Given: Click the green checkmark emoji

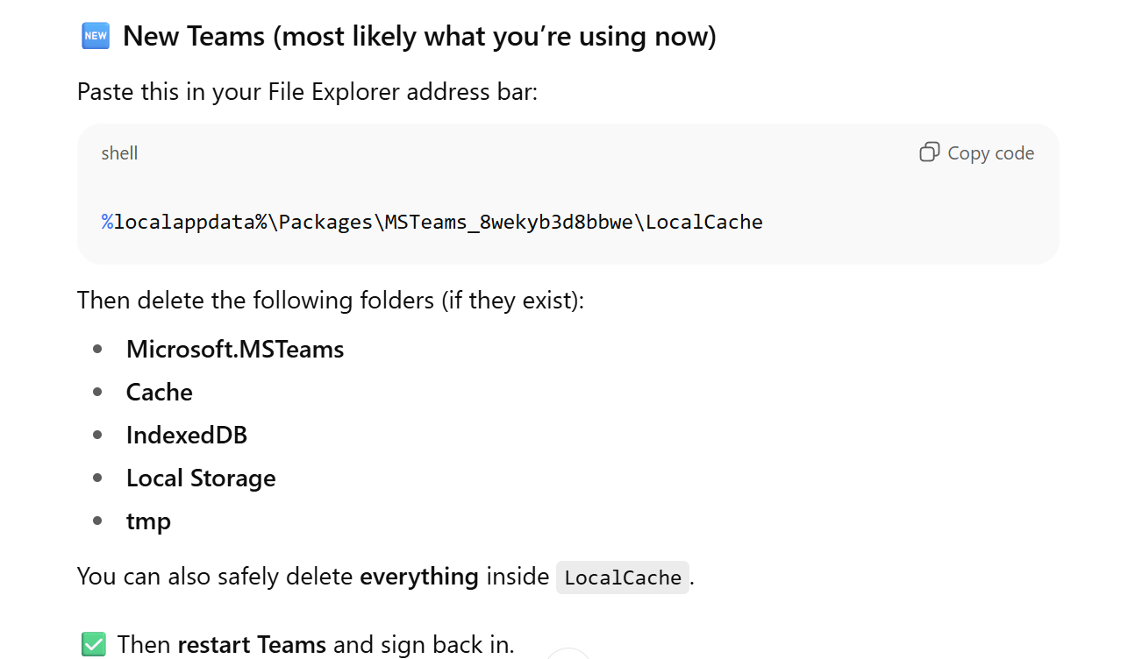Looking at the screenshot, I should [93, 644].
